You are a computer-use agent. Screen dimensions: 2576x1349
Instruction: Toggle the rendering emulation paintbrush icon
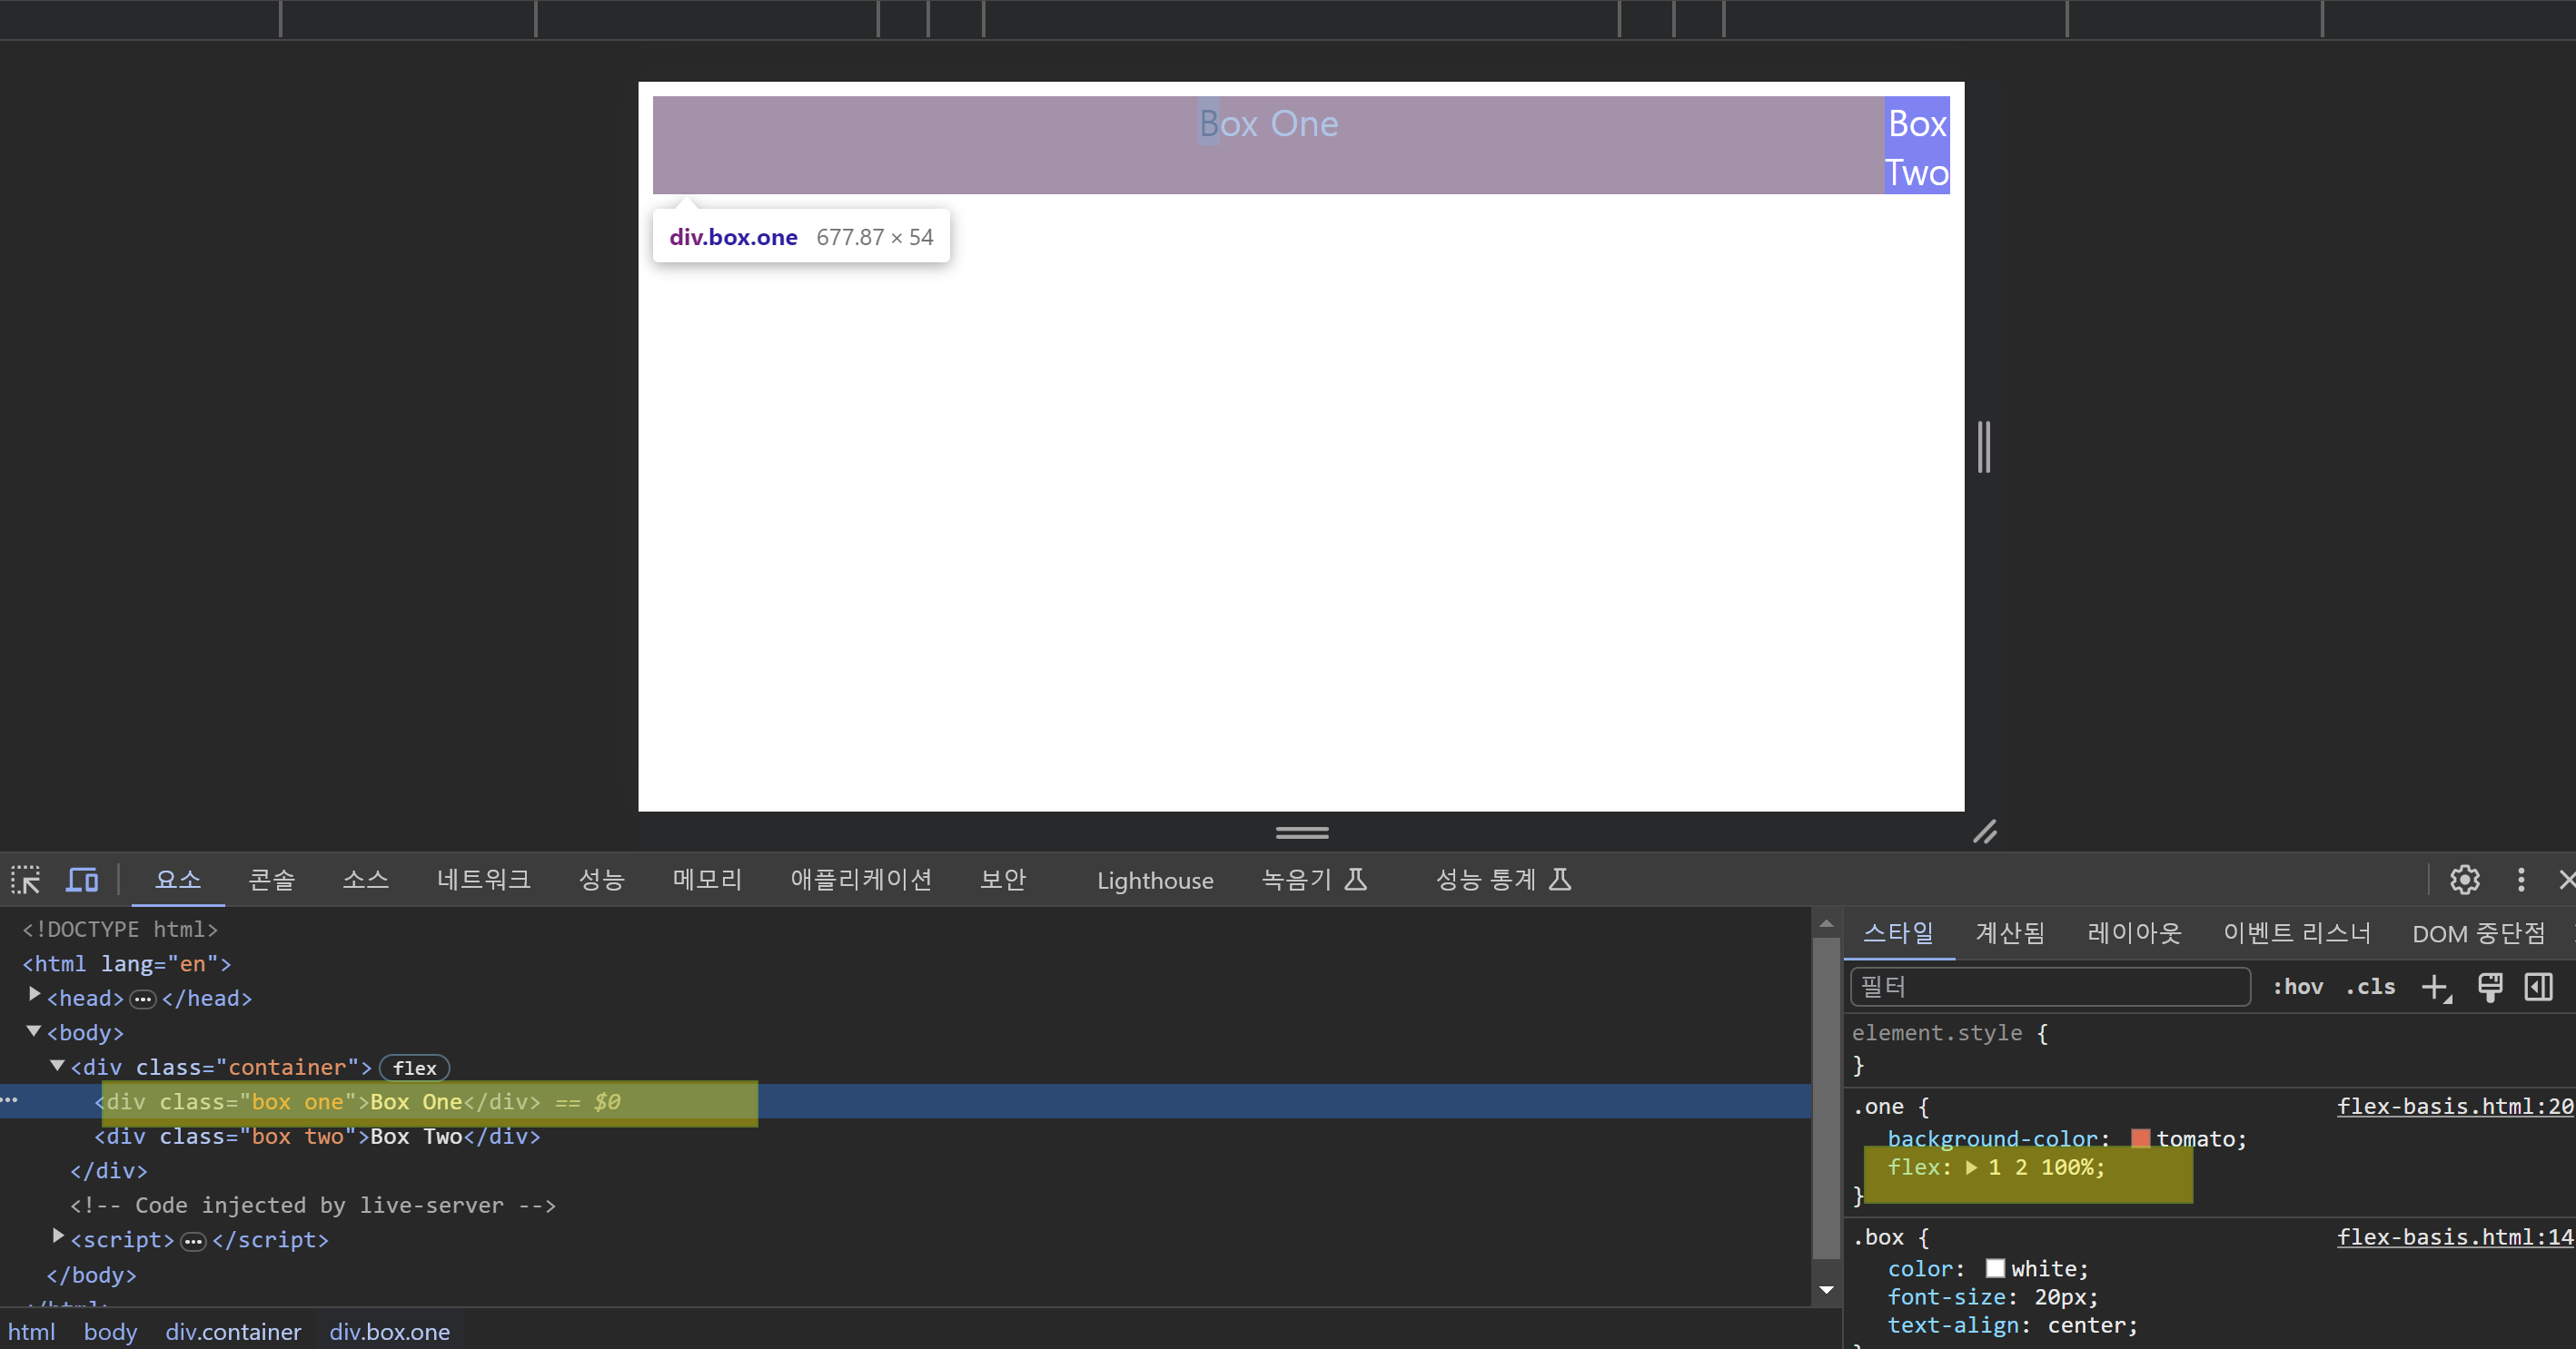coord(2490,988)
